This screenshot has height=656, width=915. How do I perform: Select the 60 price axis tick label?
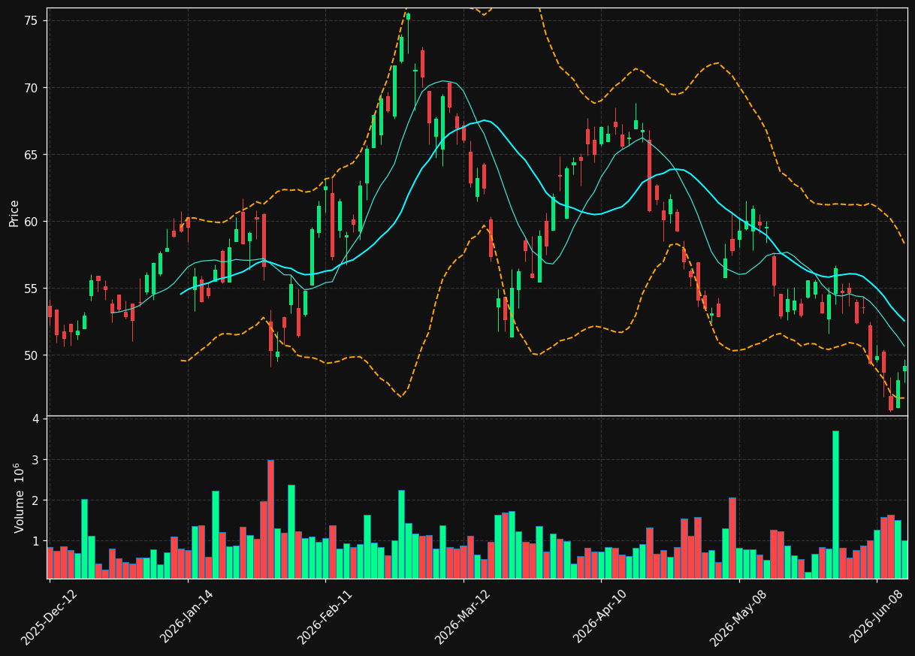coord(32,222)
